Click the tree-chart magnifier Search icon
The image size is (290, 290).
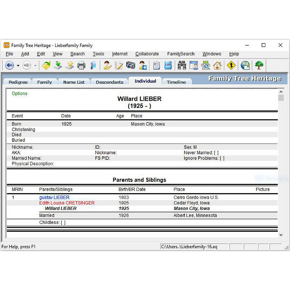pyautogui.click(x=206, y=65)
